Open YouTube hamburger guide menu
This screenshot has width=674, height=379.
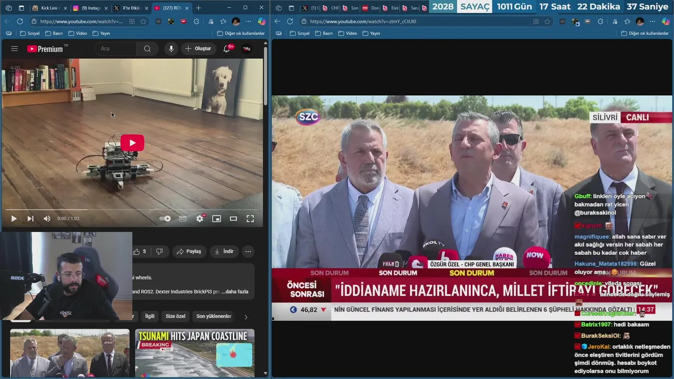(14, 48)
